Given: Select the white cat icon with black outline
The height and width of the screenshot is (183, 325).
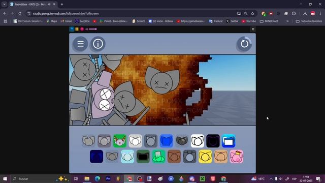Looking at the screenshot, I should coord(198,141).
